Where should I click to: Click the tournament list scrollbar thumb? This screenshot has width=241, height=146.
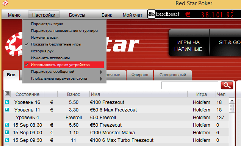pyautogui.click(x=232, y=108)
